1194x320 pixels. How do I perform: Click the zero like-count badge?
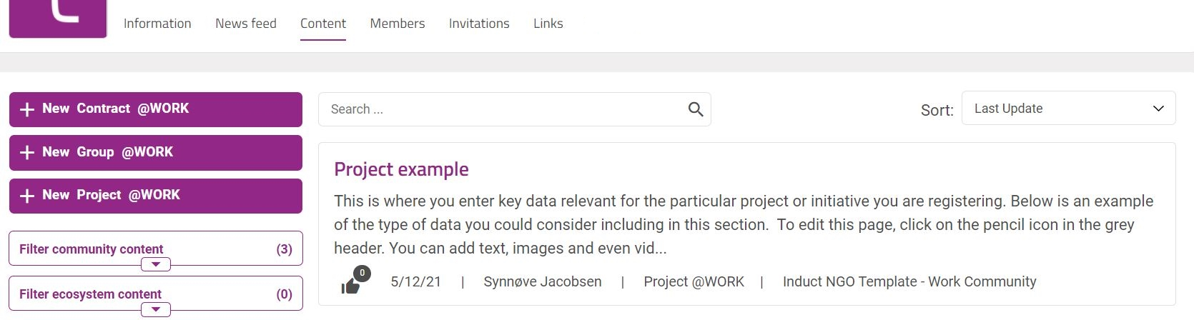362,273
